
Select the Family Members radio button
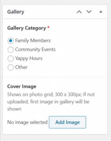pos(11,41)
